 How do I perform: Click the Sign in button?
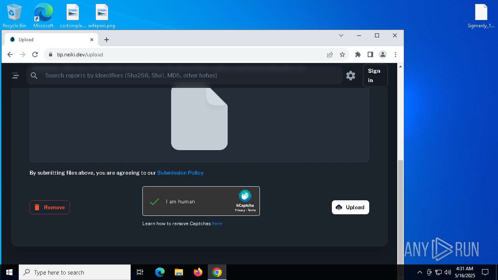tap(375, 75)
